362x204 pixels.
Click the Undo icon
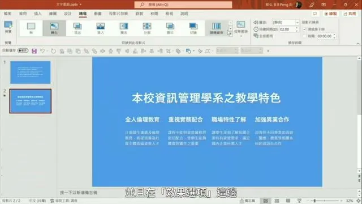(x=42, y=51)
